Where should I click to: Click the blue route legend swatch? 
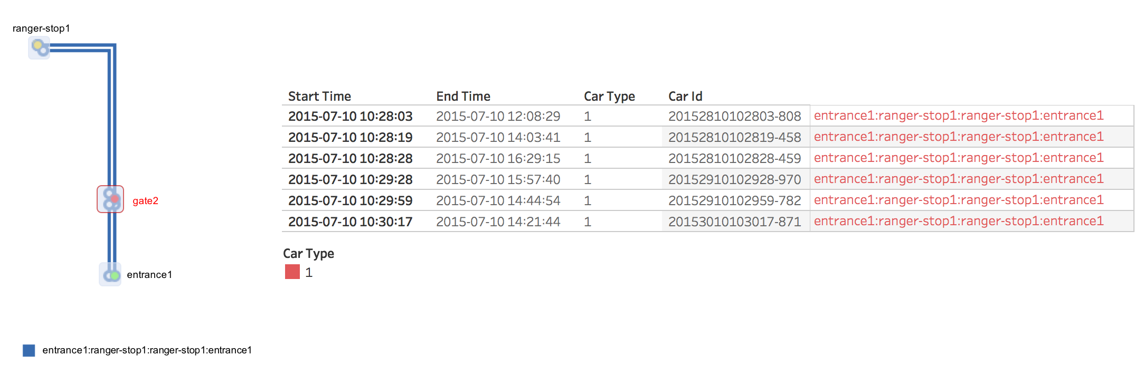[29, 350]
